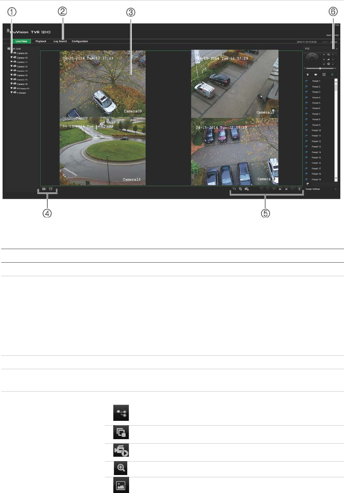Toggle the PTZ light icon

coord(308,75)
